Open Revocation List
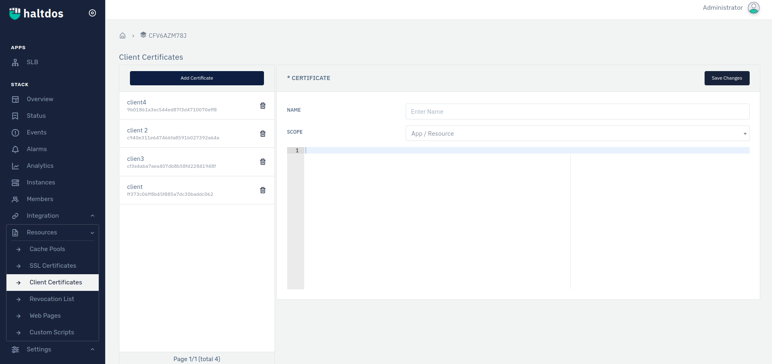The width and height of the screenshot is (772, 364). [52, 299]
